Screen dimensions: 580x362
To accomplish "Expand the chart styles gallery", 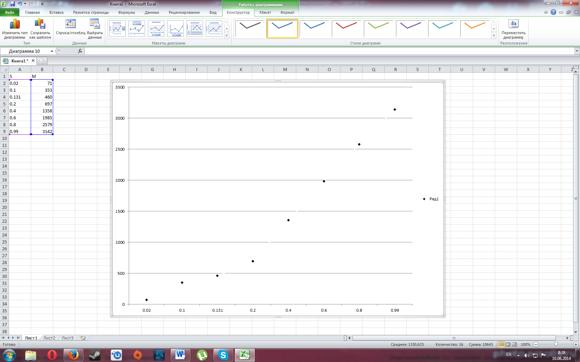I will [494, 36].
